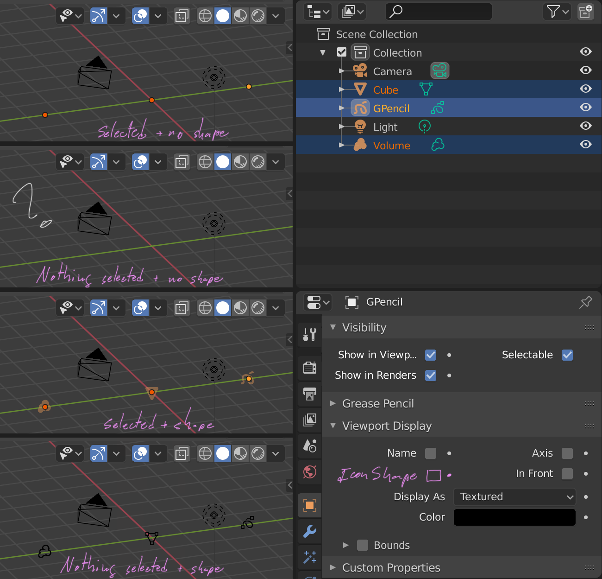Open the viewport display Color swatch
Screen dimensions: 602x579
click(514, 517)
